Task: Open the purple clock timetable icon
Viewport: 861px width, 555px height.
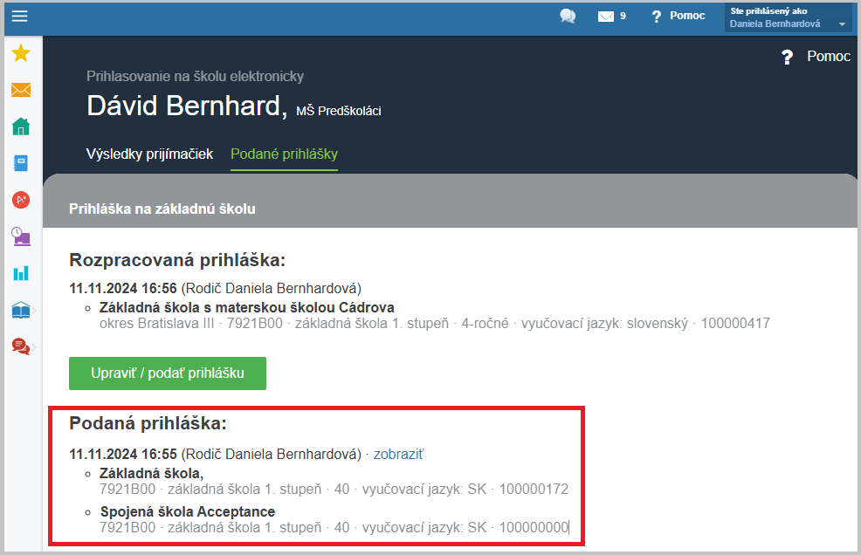Action: point(21,236)
